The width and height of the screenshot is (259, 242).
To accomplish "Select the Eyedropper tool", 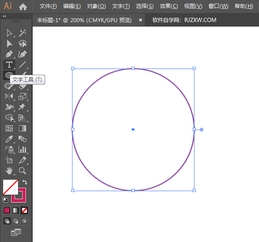I will tap(9, 139).
